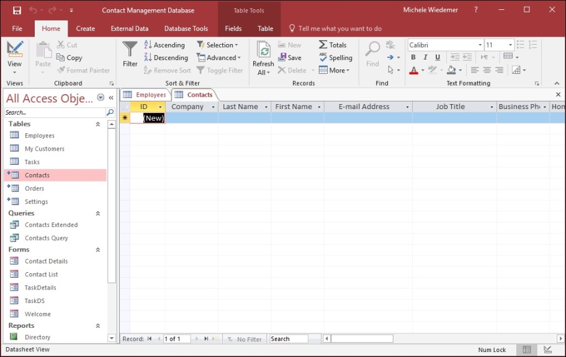The width and height of the screenshot is (566, 357).
Task: Click the navigation pane Search magnifier icon
Action: tap(110, 113)
